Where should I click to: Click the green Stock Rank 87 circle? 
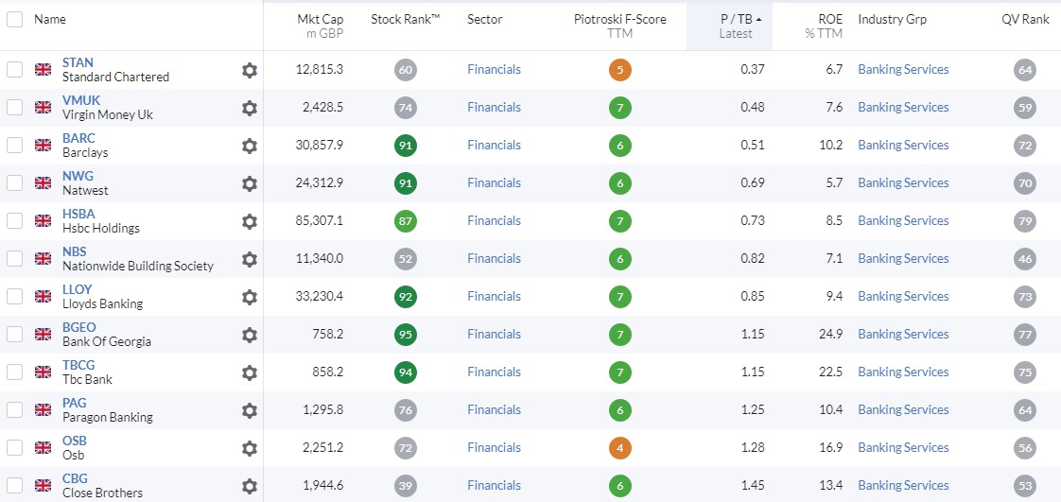point(406,220)
